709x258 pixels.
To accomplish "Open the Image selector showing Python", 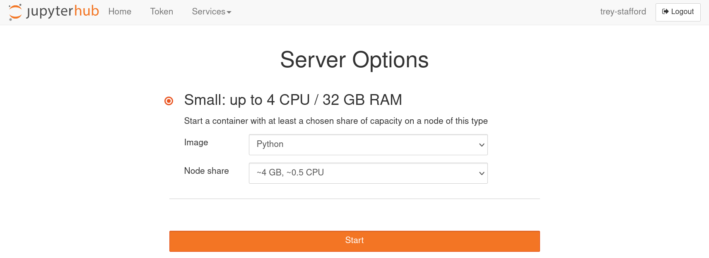I will [x=368, y=145].
